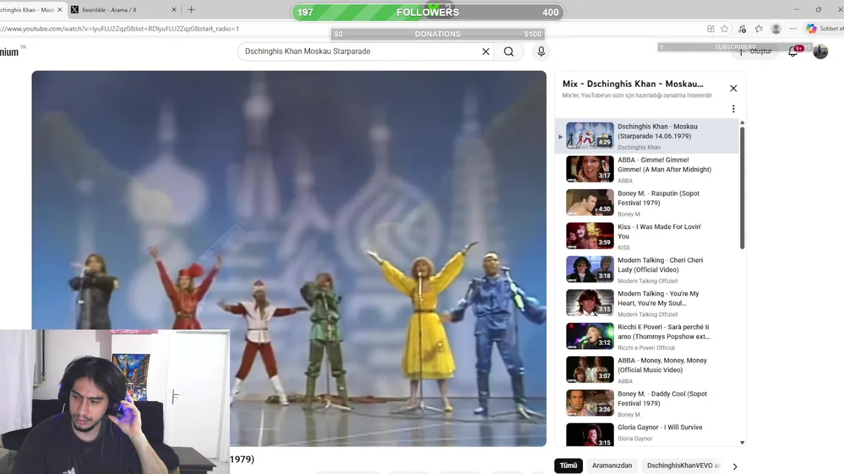
Task: Open Boney M. Rasputin thumbnail
Action: click(589, 202)
